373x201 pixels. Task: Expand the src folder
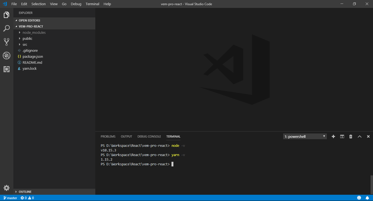pos(54,44)
